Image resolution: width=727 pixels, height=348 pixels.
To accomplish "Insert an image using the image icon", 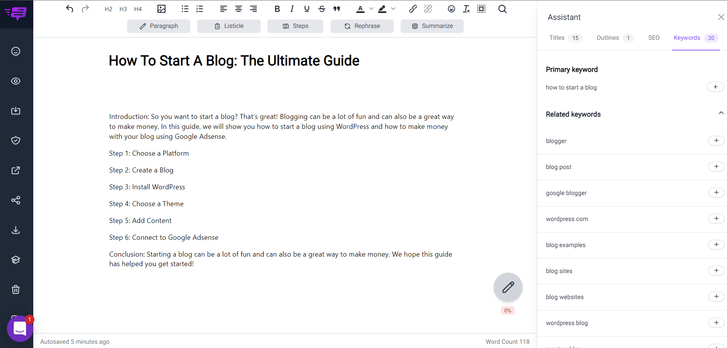I will tap(161, 9).
